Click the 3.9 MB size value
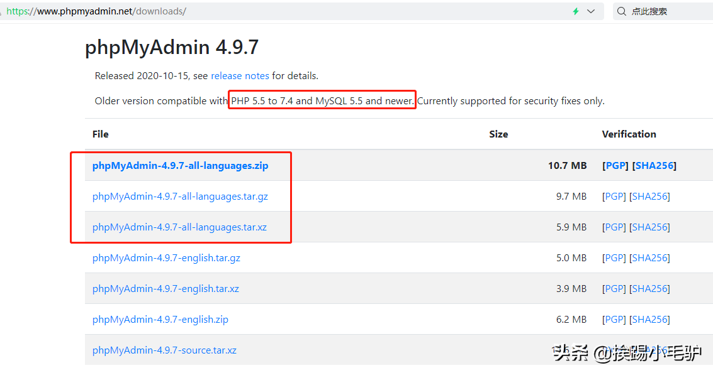713x373 pixels. pos(571,289)
